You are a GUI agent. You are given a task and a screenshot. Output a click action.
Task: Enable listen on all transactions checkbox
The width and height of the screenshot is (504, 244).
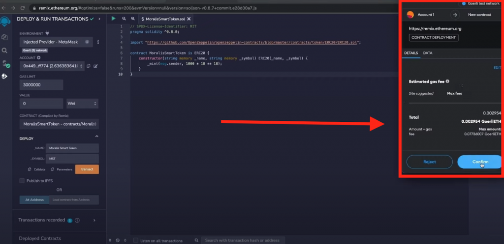click(x=136, y=241)
